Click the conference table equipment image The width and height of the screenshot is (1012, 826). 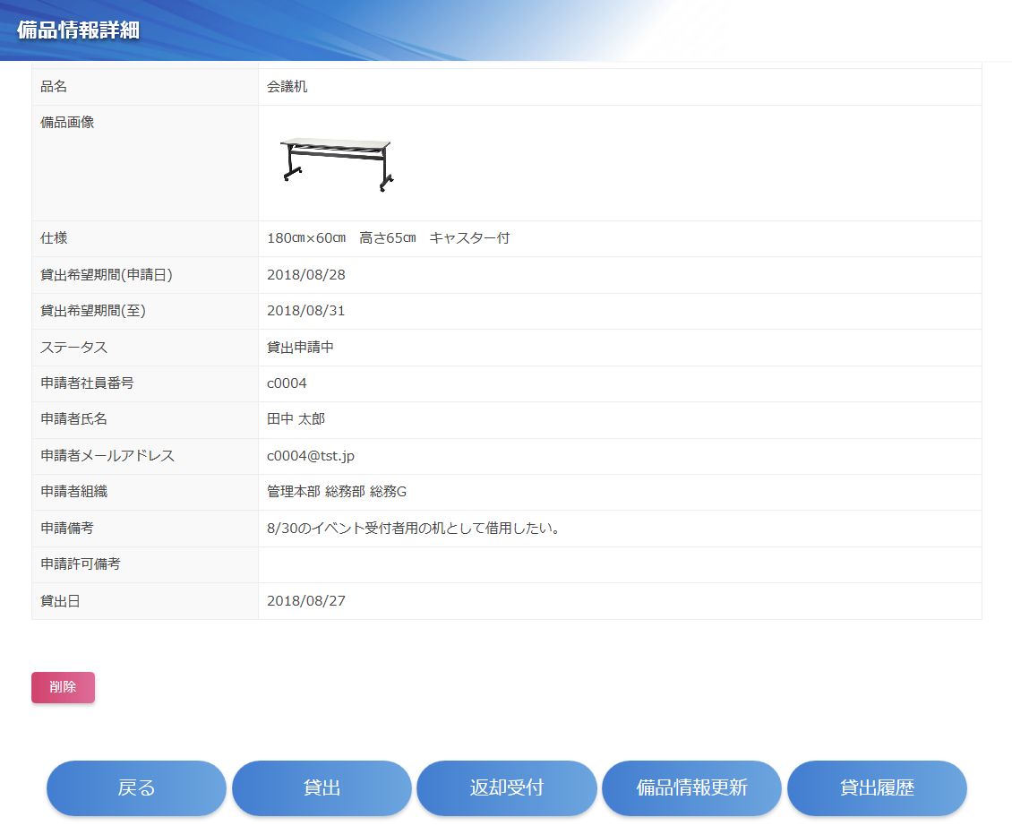[337, 165]
